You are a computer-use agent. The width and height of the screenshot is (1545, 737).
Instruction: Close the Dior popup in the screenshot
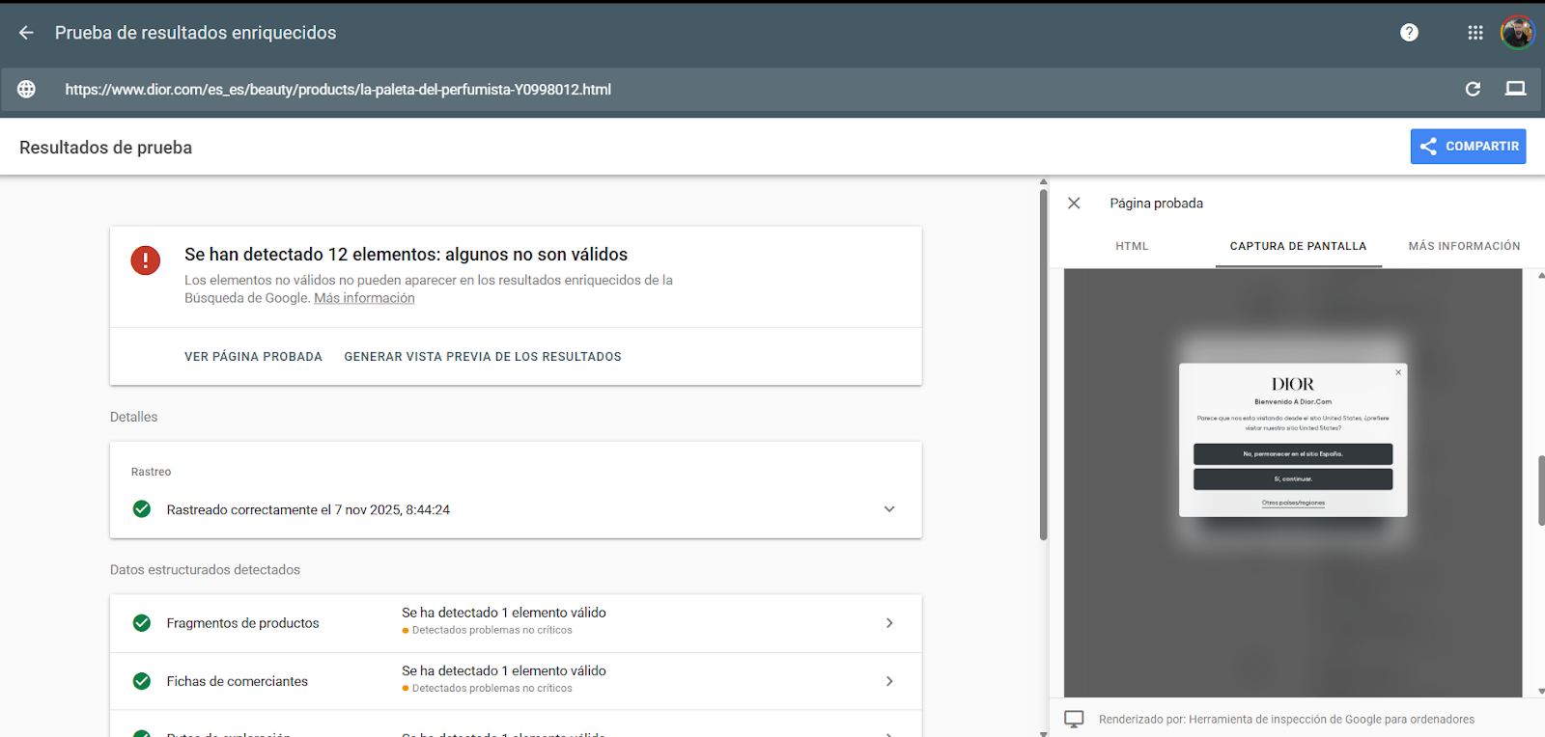[x=1397, y=372]
